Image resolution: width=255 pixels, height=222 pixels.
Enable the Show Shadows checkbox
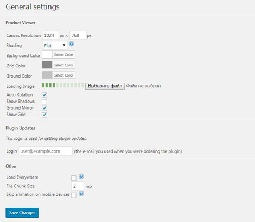44,102
